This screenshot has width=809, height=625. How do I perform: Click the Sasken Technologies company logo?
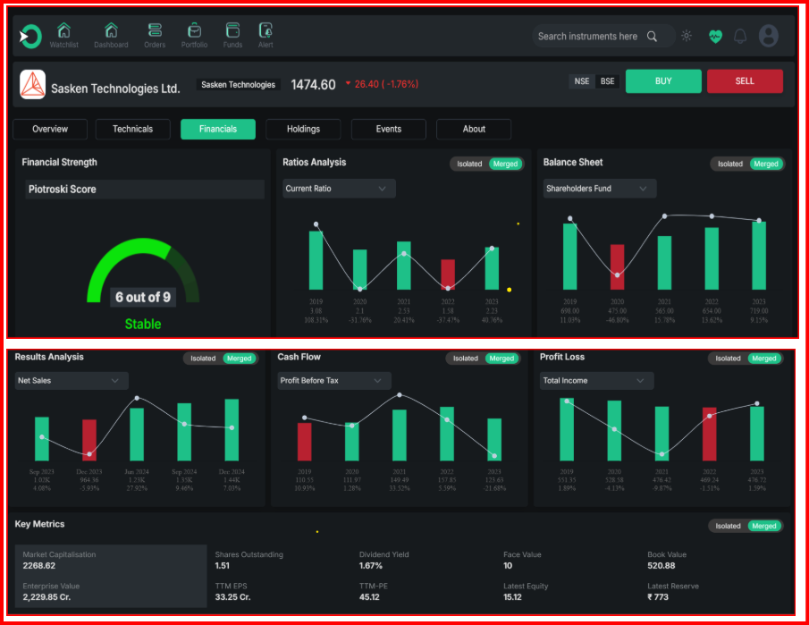[32, 84]
